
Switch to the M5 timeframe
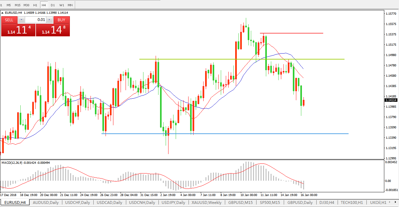click(8, 5)
